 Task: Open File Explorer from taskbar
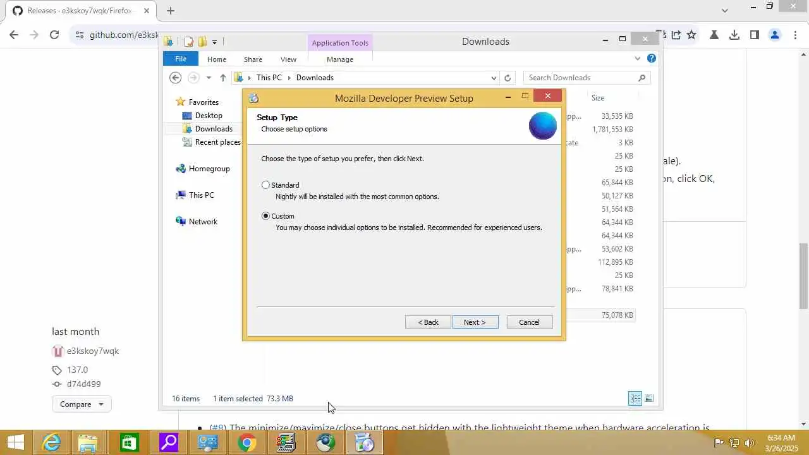88,442
